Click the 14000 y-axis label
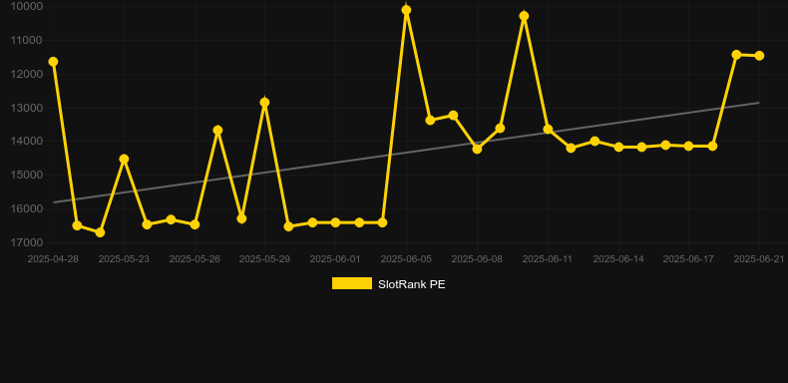Screen dimensions: 788x383 [x=27, y=142]
